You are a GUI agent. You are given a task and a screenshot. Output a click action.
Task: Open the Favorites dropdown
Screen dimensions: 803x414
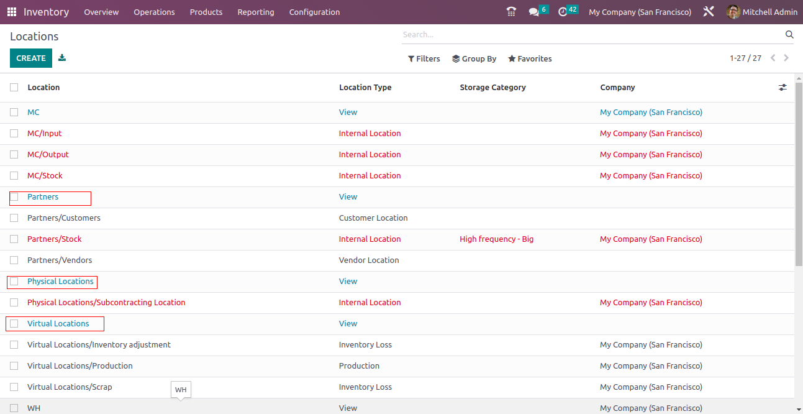tap(530, 59)
